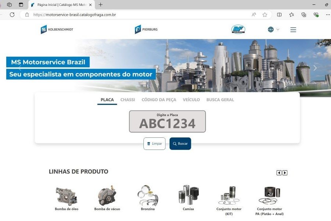Switch to the CHASSI search tab
The height and width of the screenshot is (221, 331).
(128, 100)
